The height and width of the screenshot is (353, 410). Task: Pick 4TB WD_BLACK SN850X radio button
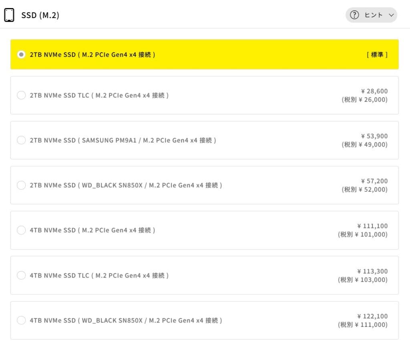21,321
